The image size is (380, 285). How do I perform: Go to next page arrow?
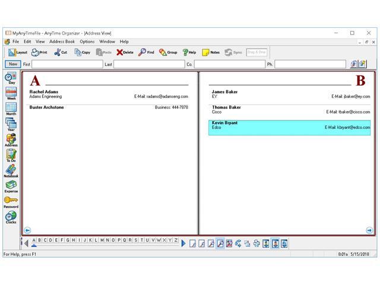(x=369, y=230)
